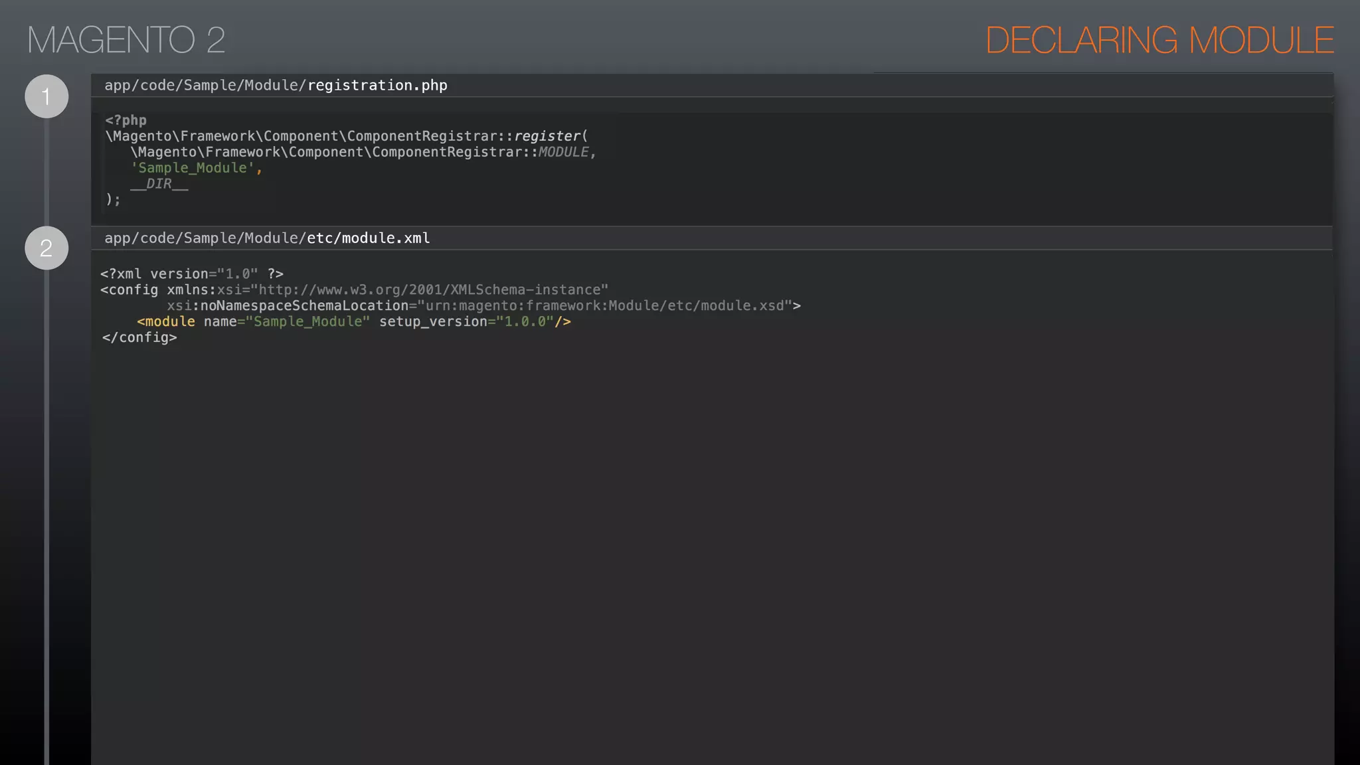Click the __DIR__ constant line

click(x=159, y=184)
